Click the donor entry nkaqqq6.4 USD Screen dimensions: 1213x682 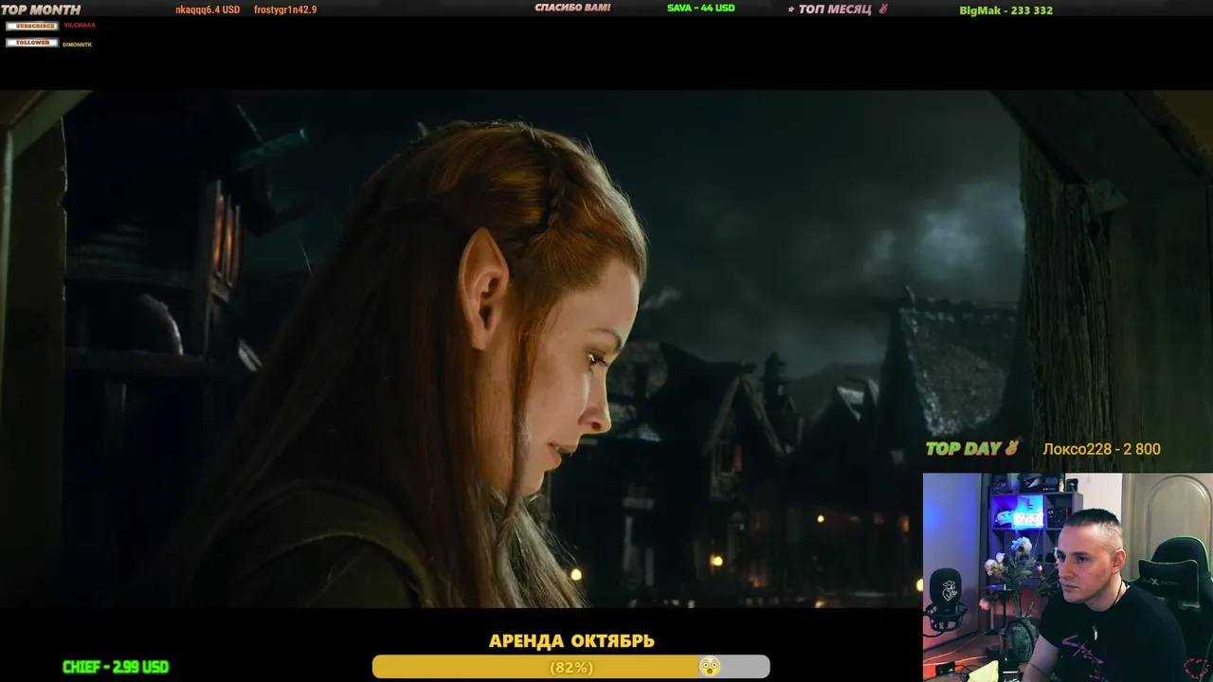pyautogui.click(x=208, y=9)
